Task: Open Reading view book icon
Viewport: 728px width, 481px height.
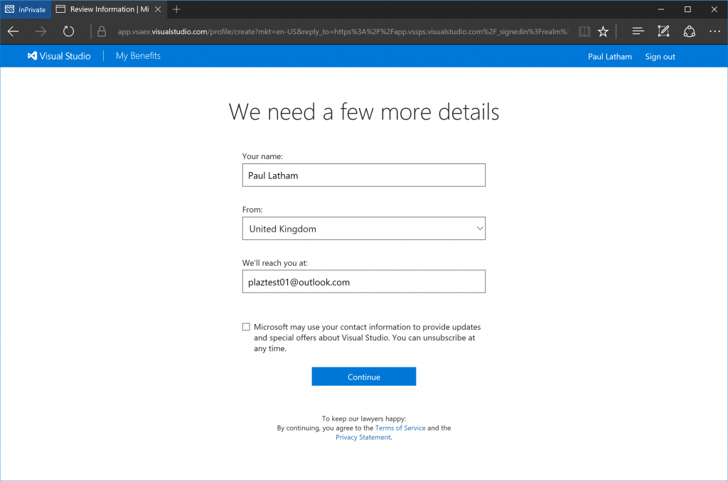Action: 584,31
